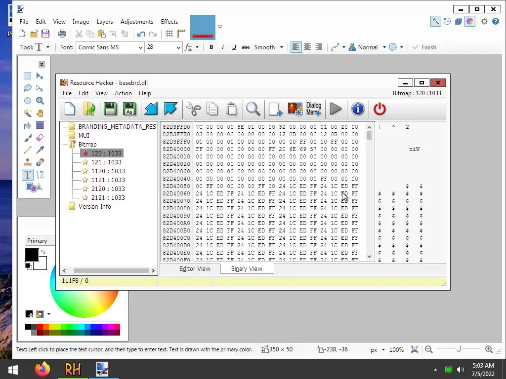The height and width of the screenshot is (379, 506).
Task: Click the Add new blank resource icon
Action: [x=275, y=109]
